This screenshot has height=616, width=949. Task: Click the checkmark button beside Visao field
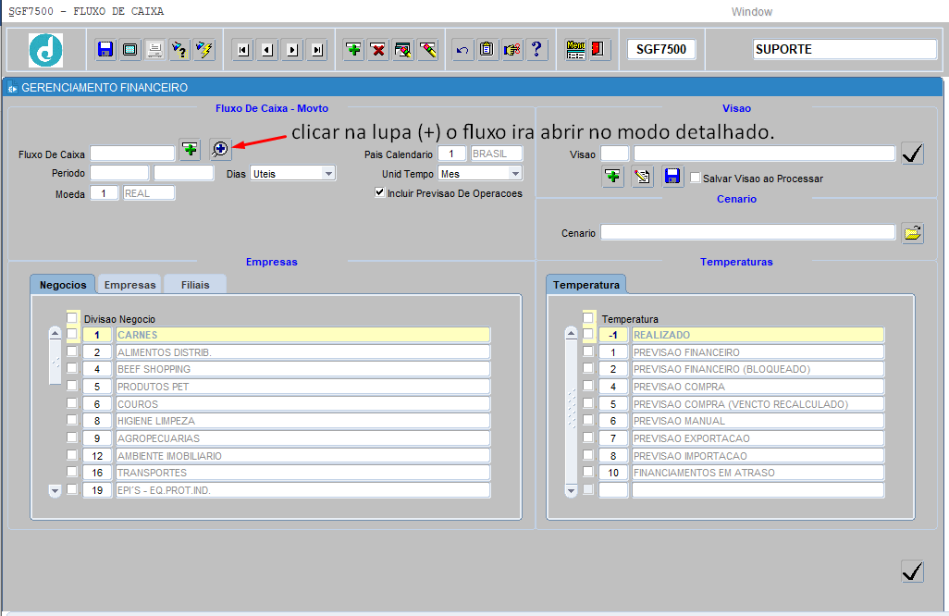coord(913,154)
